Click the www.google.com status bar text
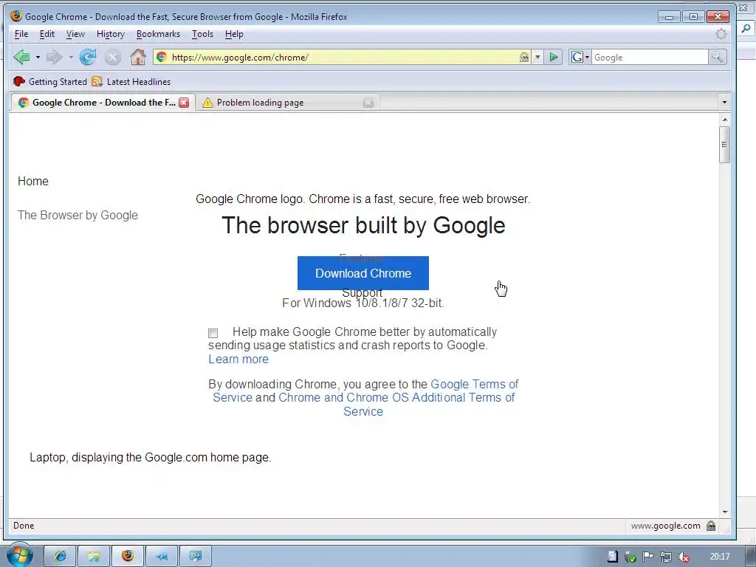 pos(665,526)
